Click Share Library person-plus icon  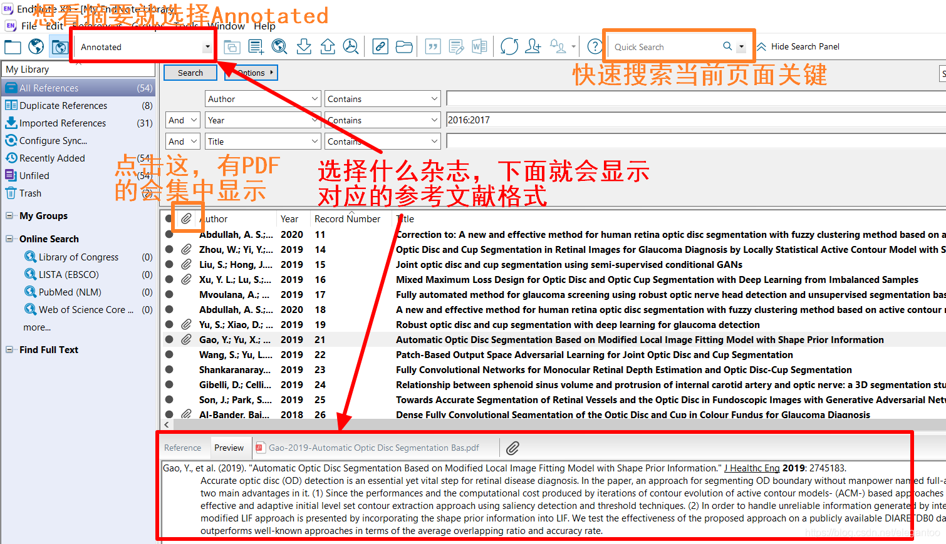tap(533, 46)
